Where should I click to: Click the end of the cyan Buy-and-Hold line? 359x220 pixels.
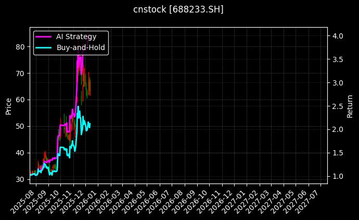(90, 124)
